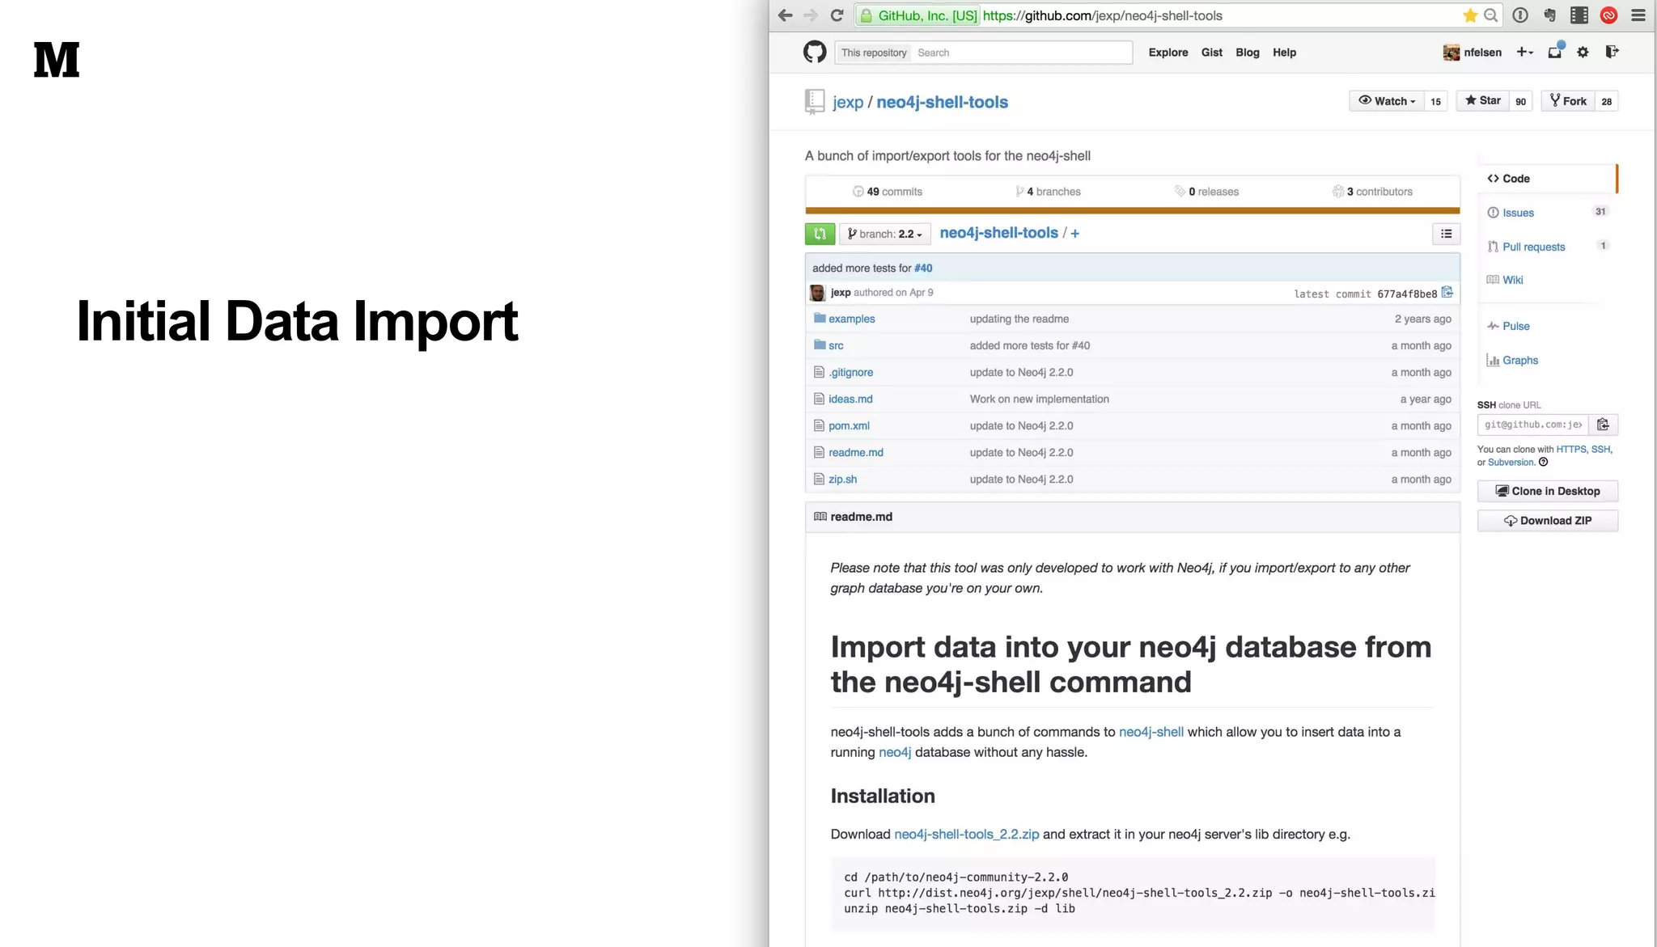1657x947 pixels.
Task: Click the repository search field
Action: [1022, 53]
